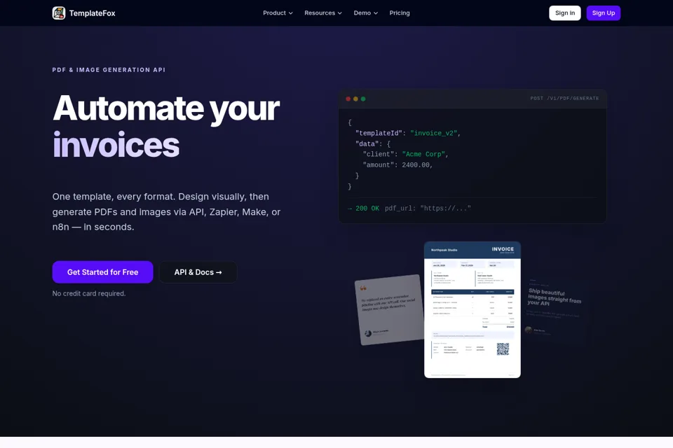Click the QR code on the invoice
The height and width of the screenshot is (448, 673).
coord(503,349)
